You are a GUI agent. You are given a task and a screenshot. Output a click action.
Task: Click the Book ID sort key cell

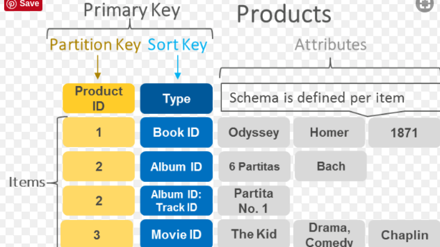[176, 132]
